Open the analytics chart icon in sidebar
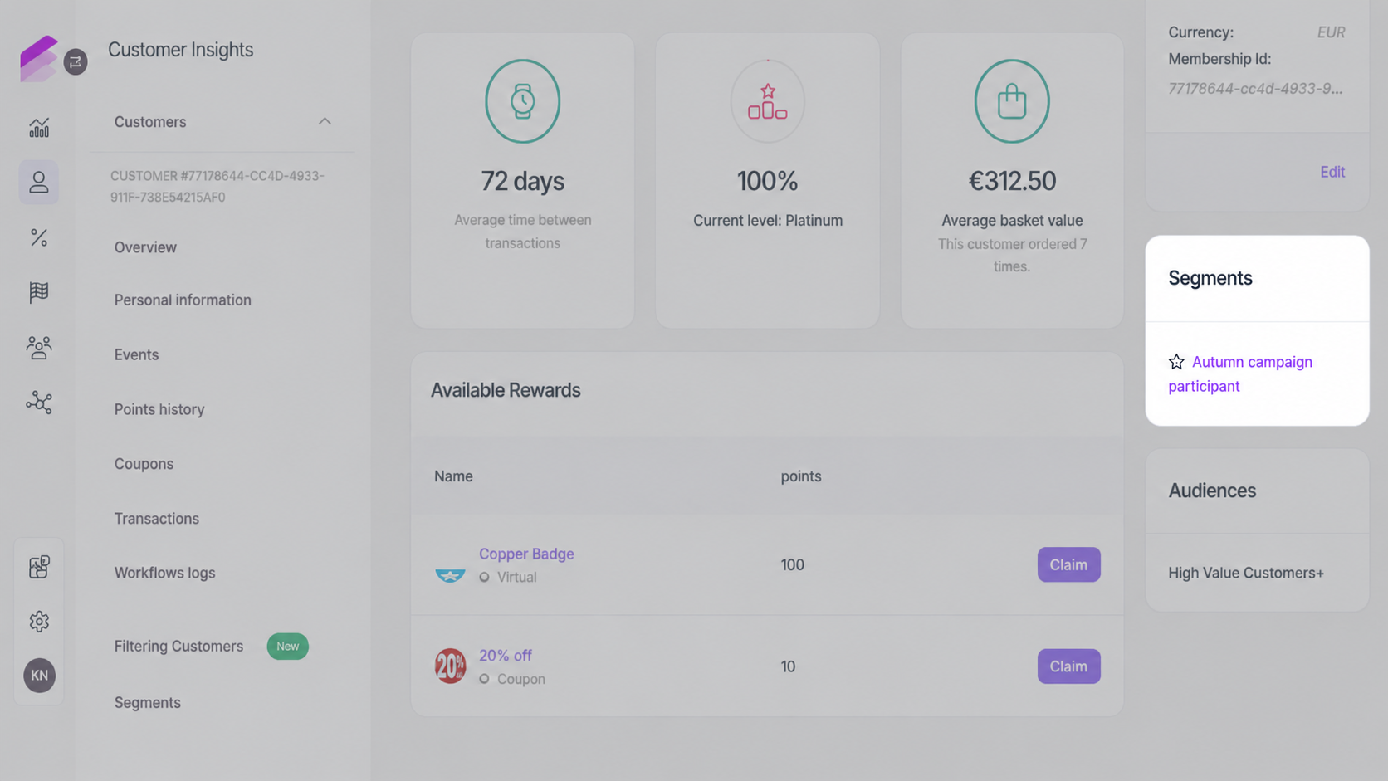Viewport: 1388px width, 781px height. [39, 127]
